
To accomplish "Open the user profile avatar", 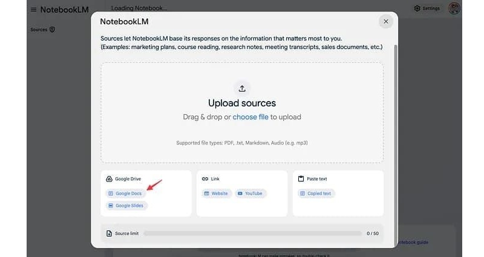I will click(454, 8).
